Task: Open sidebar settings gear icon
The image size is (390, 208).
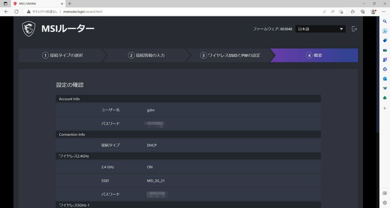Action: [385, 203]
